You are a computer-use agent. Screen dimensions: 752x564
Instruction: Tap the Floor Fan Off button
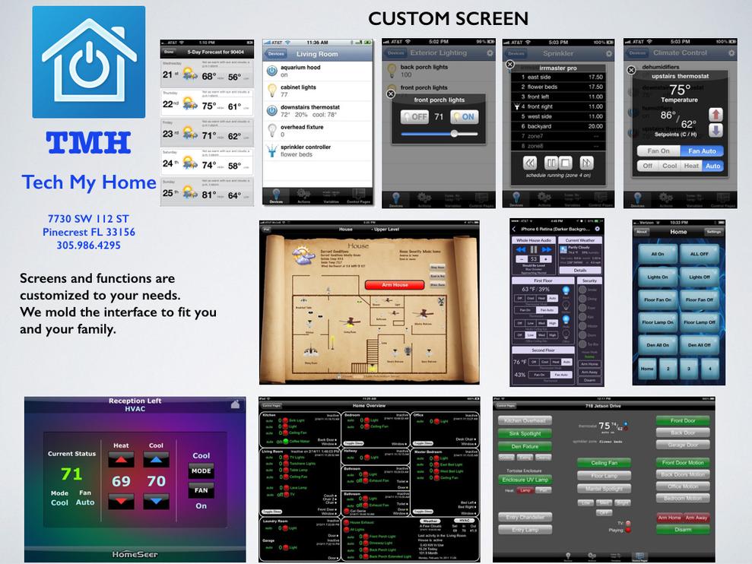[x=700, y=299]
